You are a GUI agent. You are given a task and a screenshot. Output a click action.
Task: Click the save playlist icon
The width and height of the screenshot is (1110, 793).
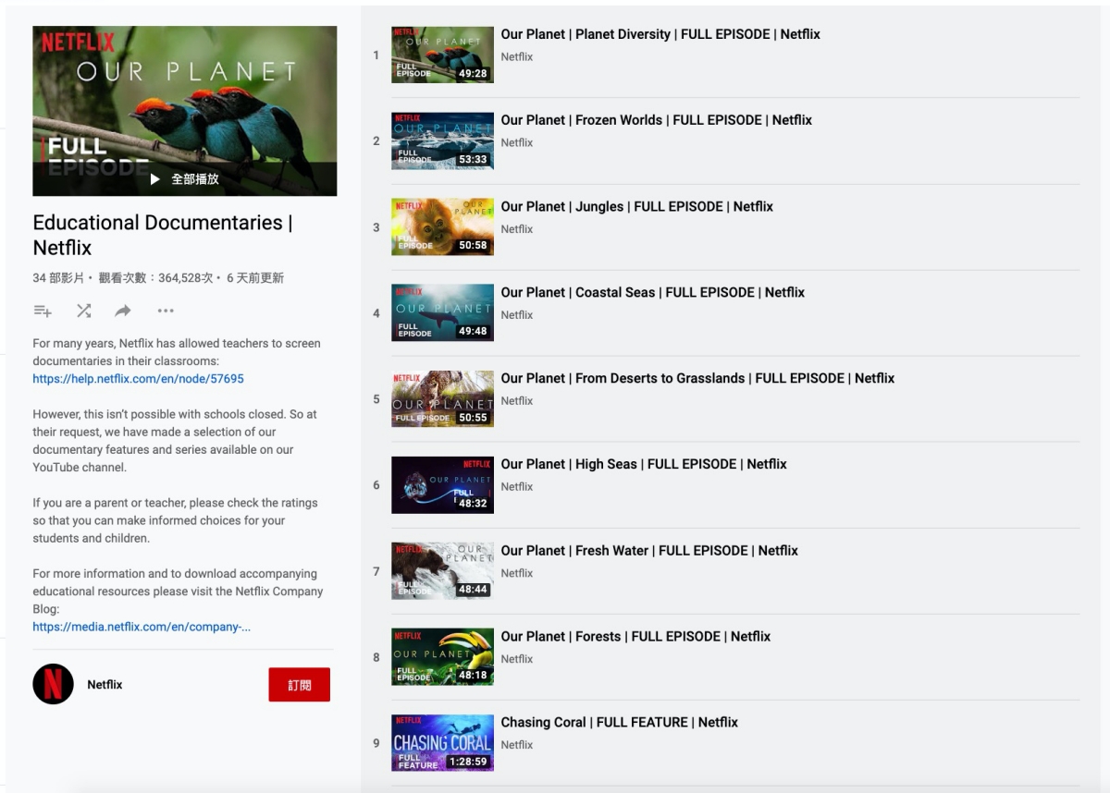[x=42, y=311]
